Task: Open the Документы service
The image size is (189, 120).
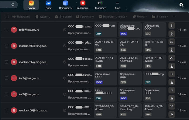Action: pyautogui.click(x=66, y=5)
